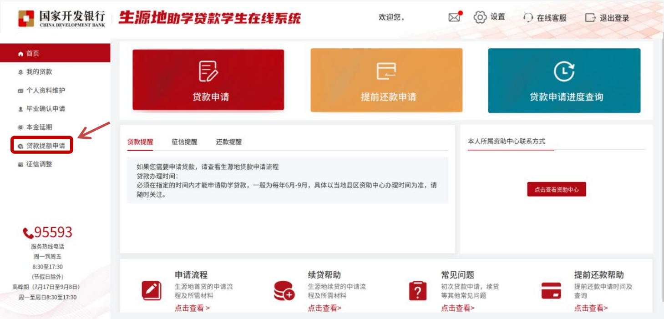Screen dimensions: 664x319
Task: Click the 续贷帮助 coin stack icon
Action: pos(284,291)
